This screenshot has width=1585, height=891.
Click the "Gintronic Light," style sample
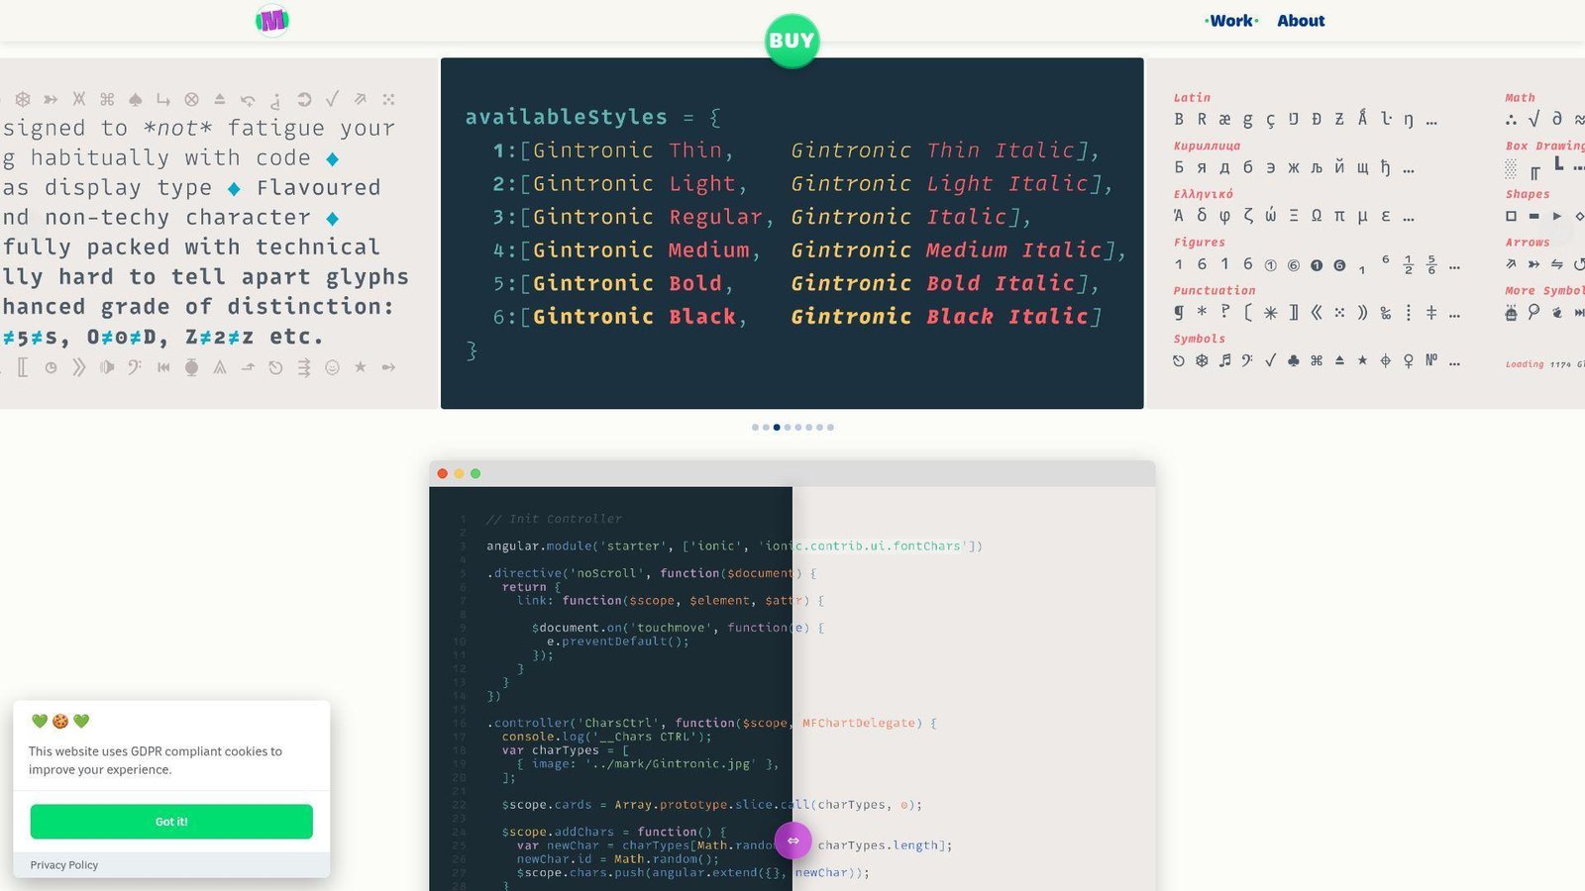[x=640, y=184]
